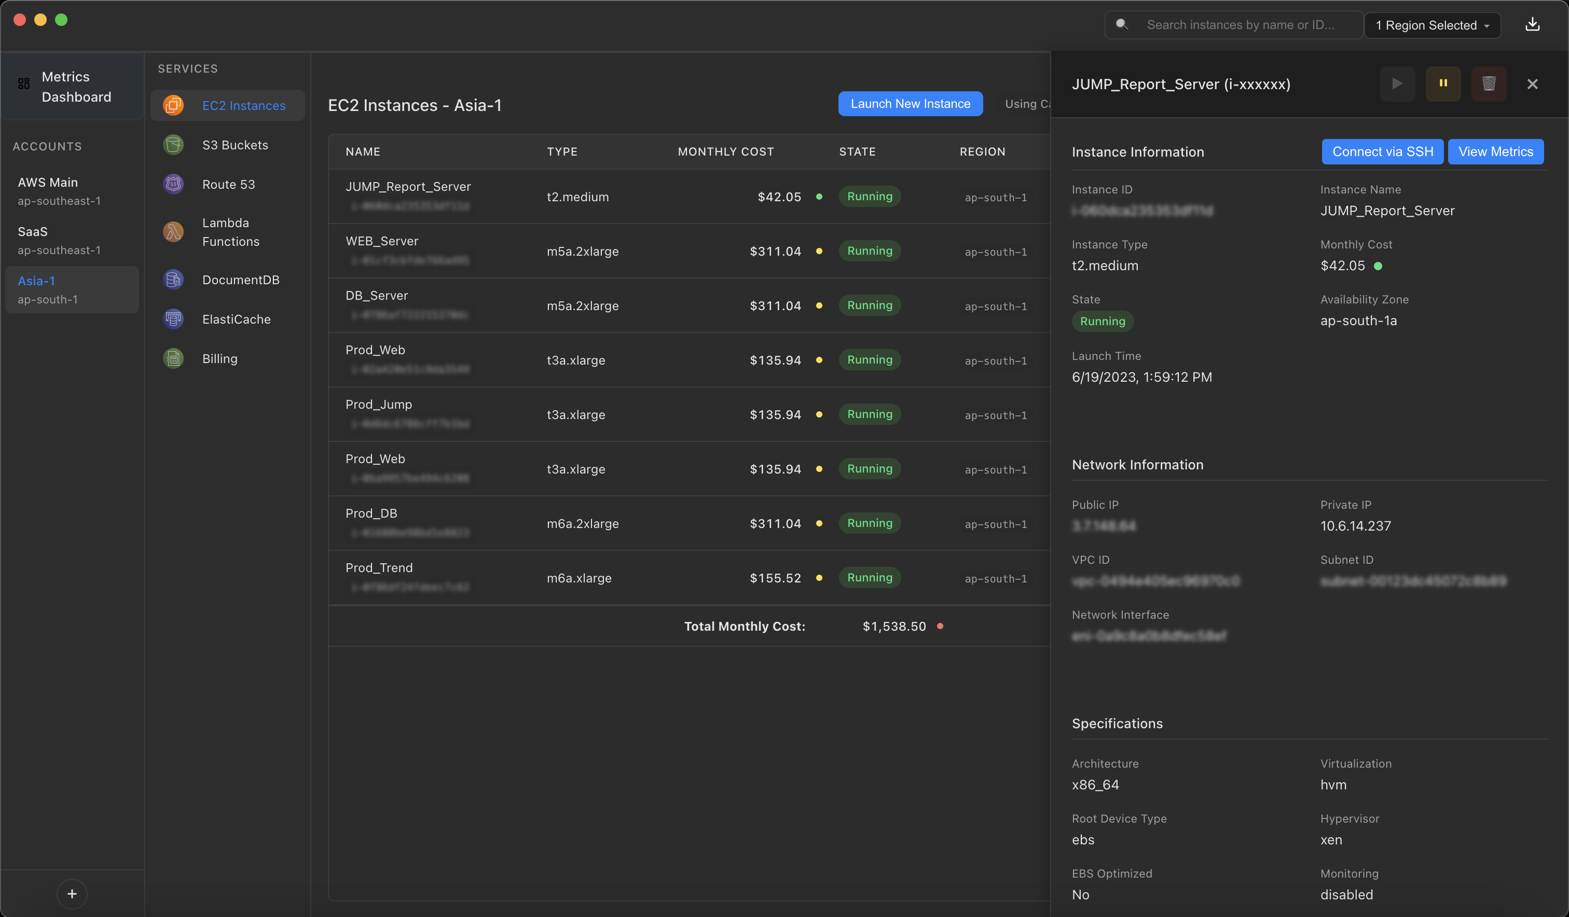Screen dimensions: 1569x917
Task: Click yellow cost dot in Prod_DB row
Action: pyautogui.click(x=819, y=523)
